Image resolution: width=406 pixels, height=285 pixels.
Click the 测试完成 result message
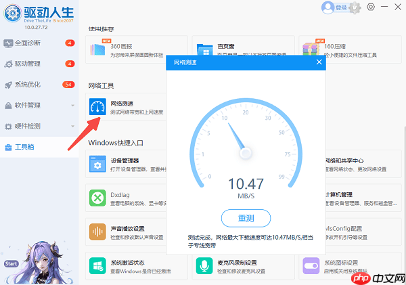250,241
